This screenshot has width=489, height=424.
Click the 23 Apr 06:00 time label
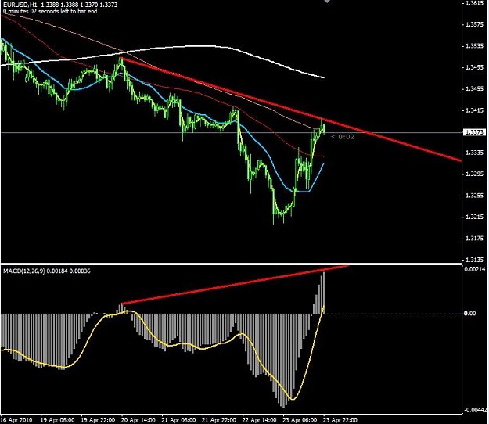(300, 420)
